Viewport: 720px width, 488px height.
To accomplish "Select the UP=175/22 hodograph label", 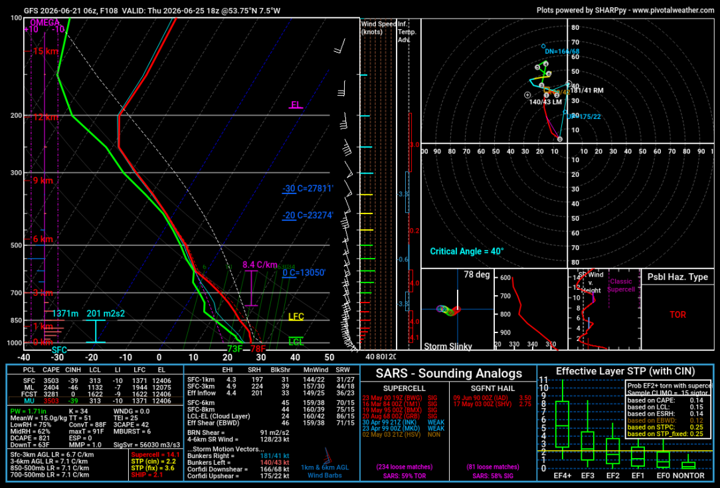I will pyautogui.click(x=584, y=117).
